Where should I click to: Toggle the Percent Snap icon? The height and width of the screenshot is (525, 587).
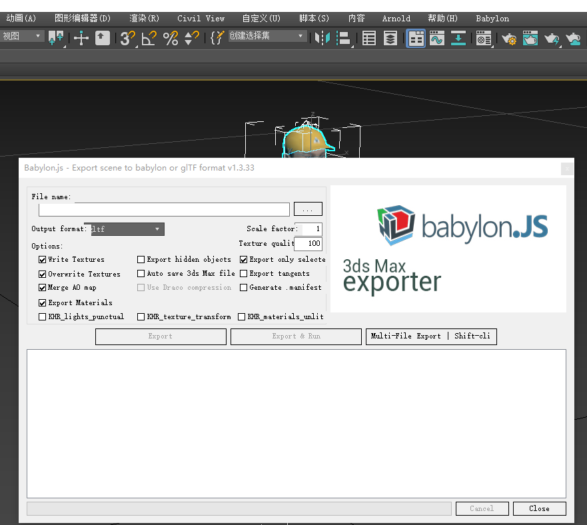tap(171, 38)
